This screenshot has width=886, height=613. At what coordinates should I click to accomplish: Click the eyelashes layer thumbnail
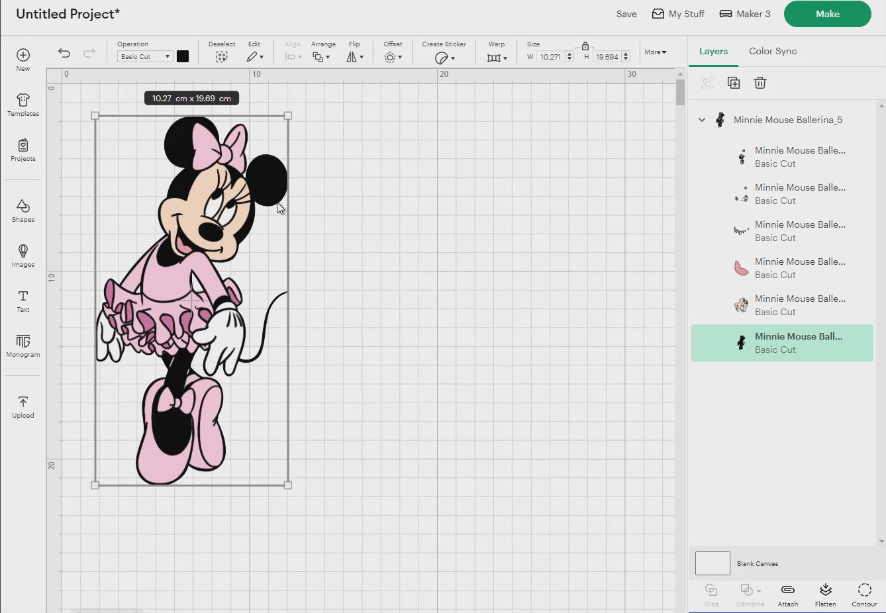point(741,231)
